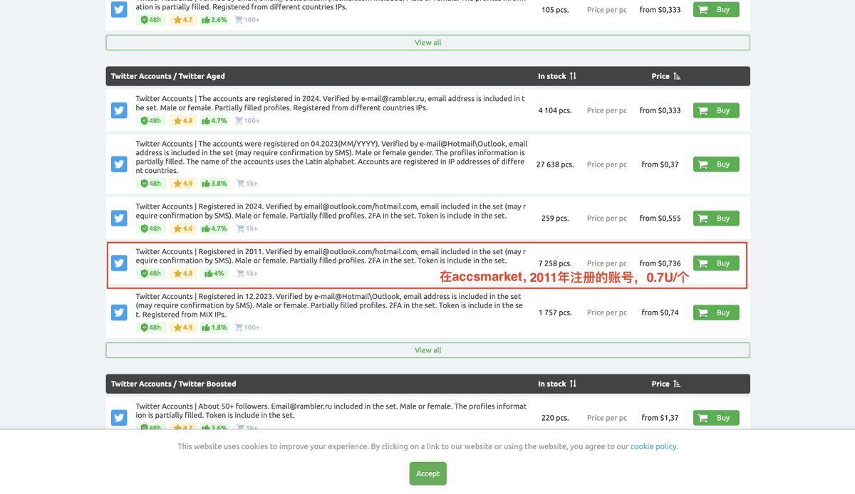
Task: Click the 259 pcs. stock value
Action: coord(555,219)
